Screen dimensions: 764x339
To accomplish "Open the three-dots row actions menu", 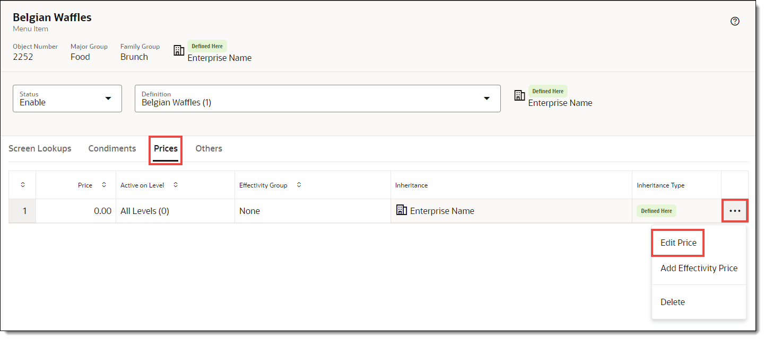I will tap(735, 211).
